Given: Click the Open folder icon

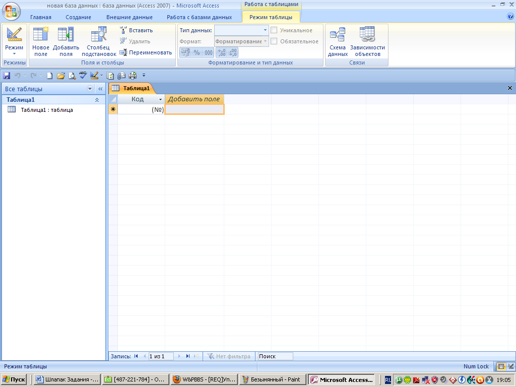Looking at the screenshot, I should click(60, 76).
